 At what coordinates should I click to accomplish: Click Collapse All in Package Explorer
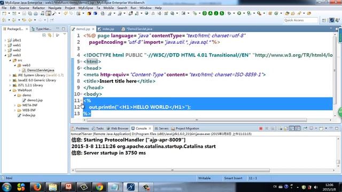point(44,35)
